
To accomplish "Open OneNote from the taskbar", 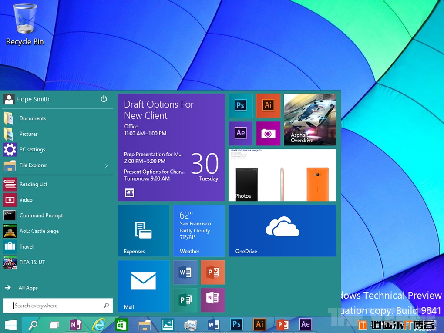I will point(76,325).
